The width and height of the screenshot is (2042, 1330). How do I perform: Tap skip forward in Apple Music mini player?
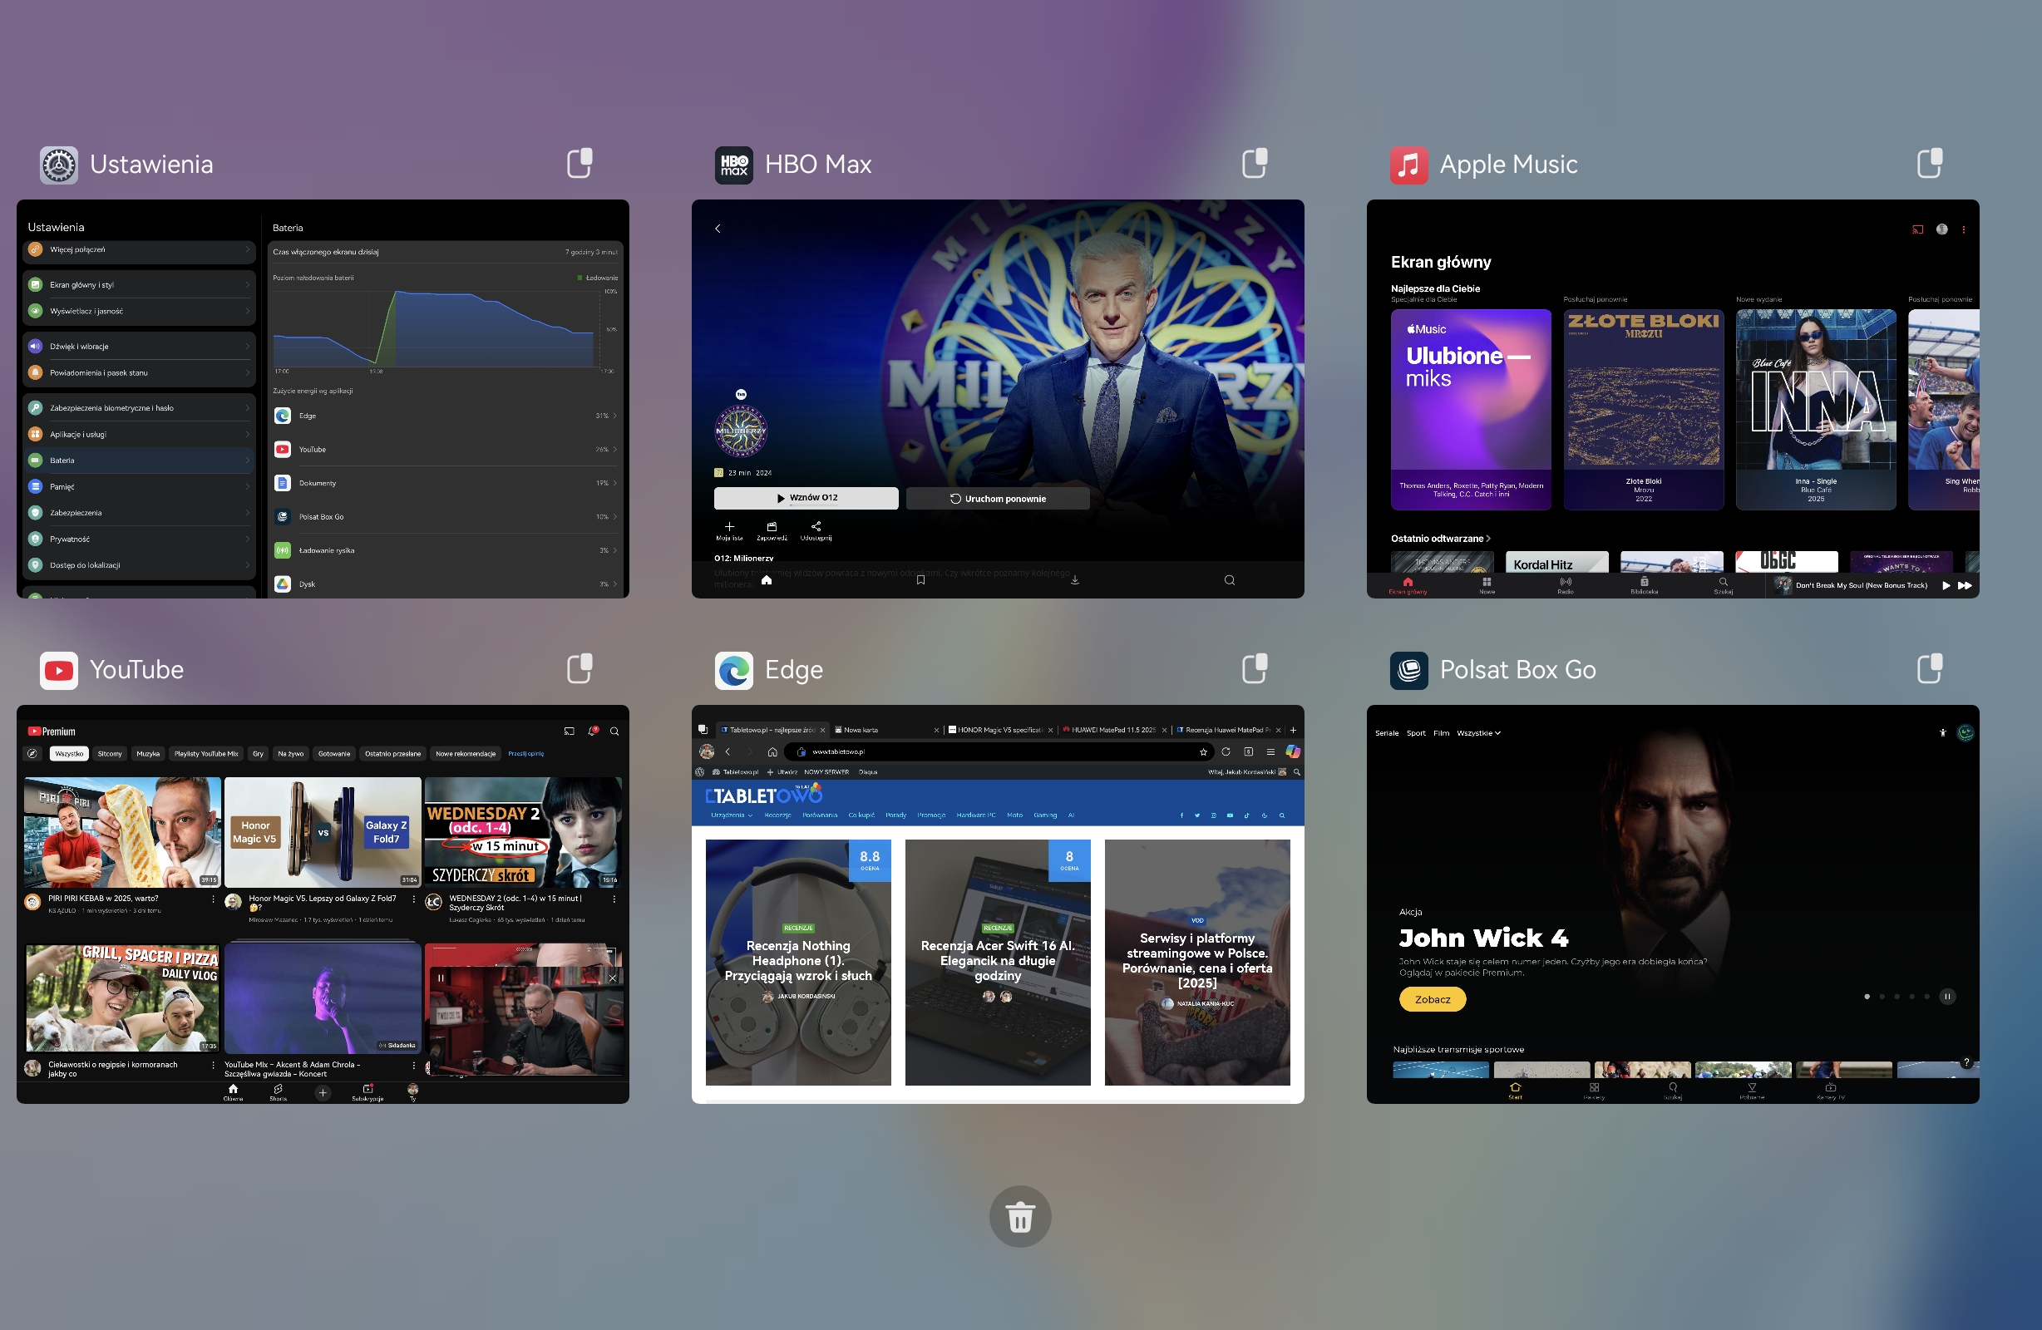pos(1965,585)
